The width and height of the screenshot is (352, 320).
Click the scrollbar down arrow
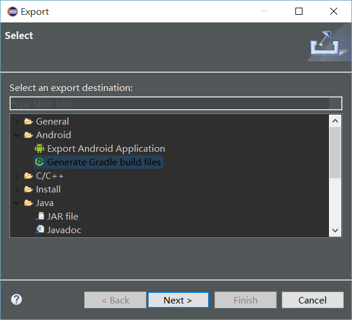pos(335,230)
